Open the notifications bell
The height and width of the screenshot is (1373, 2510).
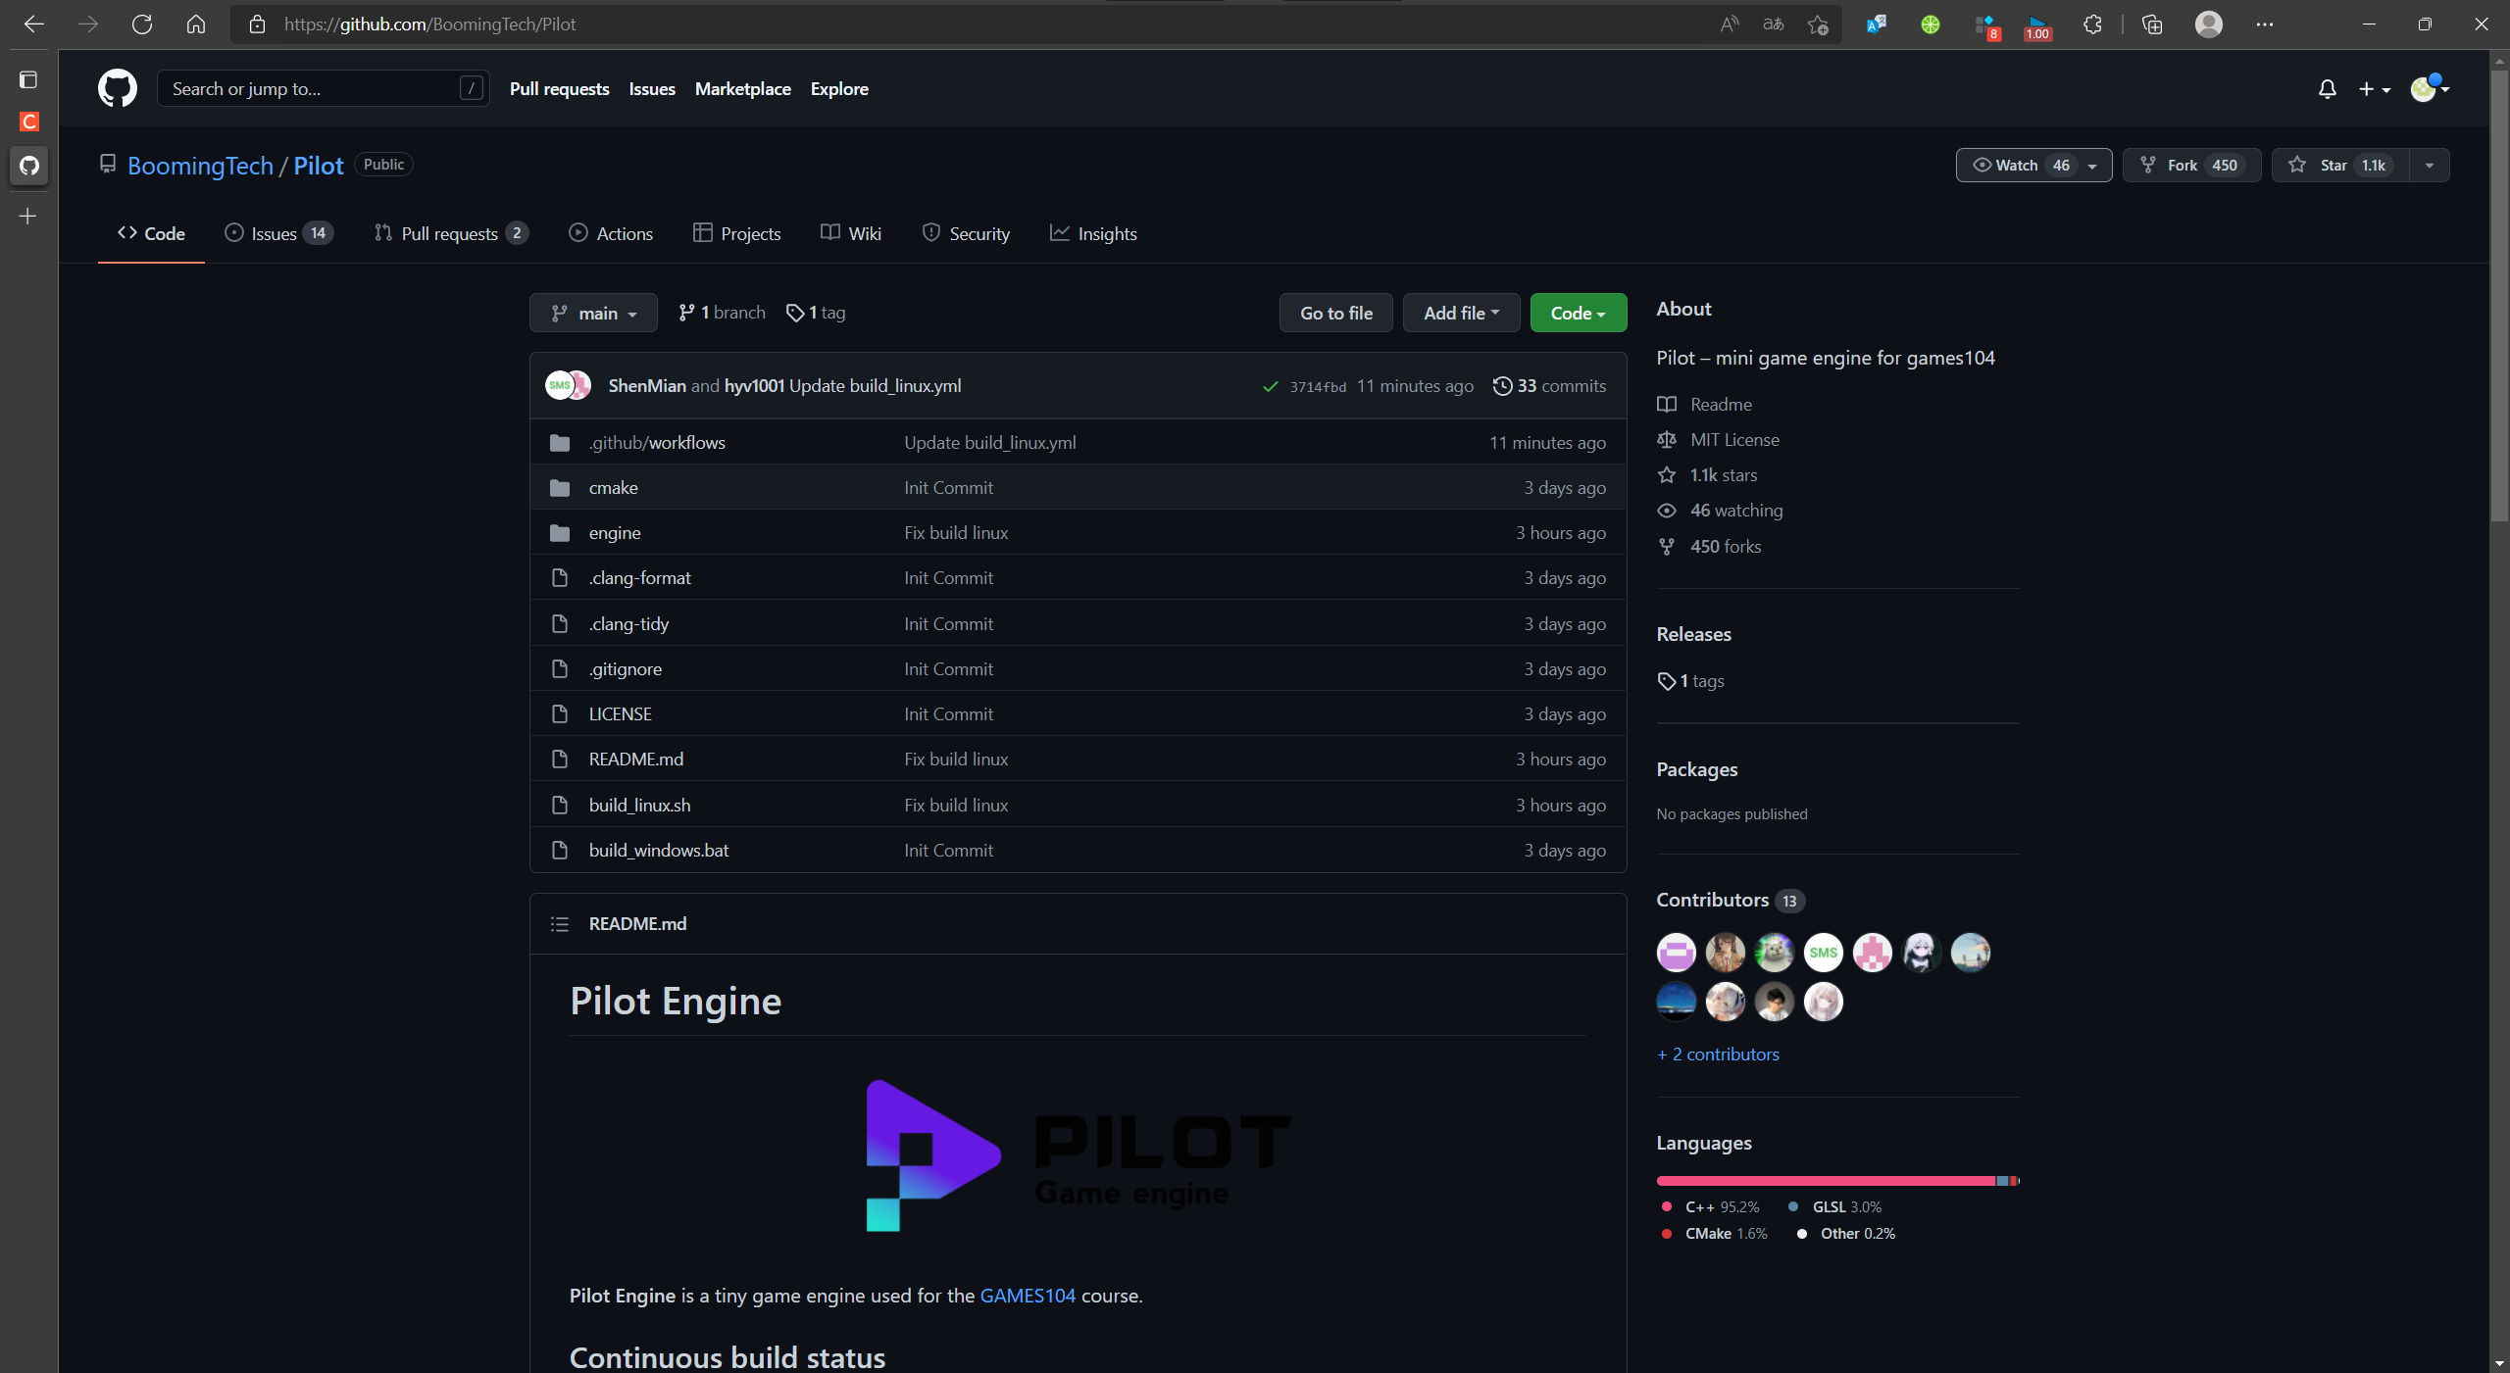[2327, 89]
